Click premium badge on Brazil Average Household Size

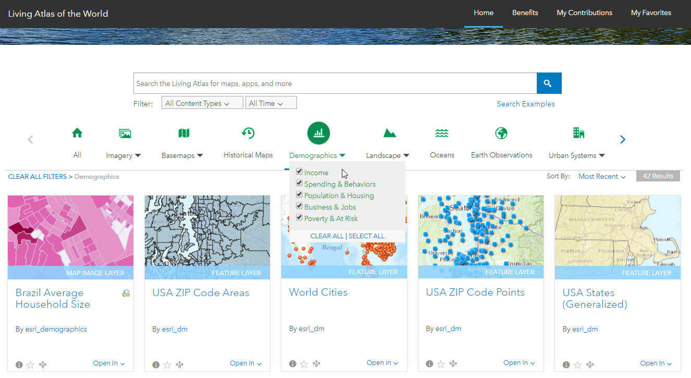tap(126, 294)
